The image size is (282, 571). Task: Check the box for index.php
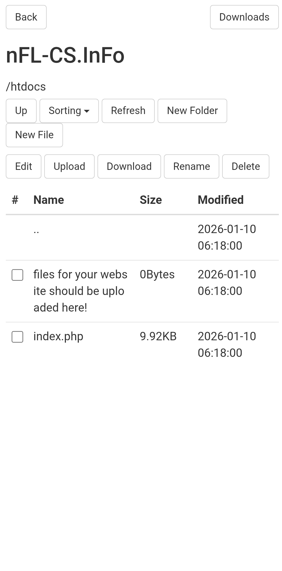click(17, 337)
